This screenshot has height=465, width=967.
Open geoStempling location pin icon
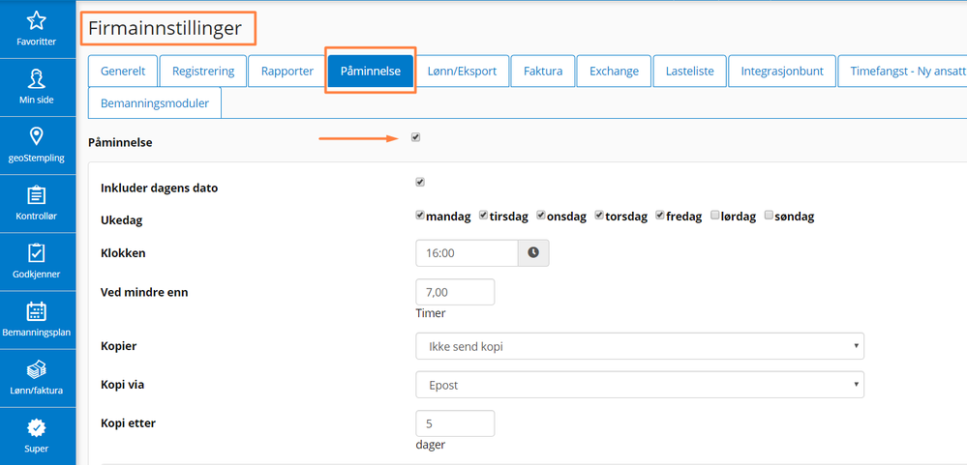tap(37, 136)
